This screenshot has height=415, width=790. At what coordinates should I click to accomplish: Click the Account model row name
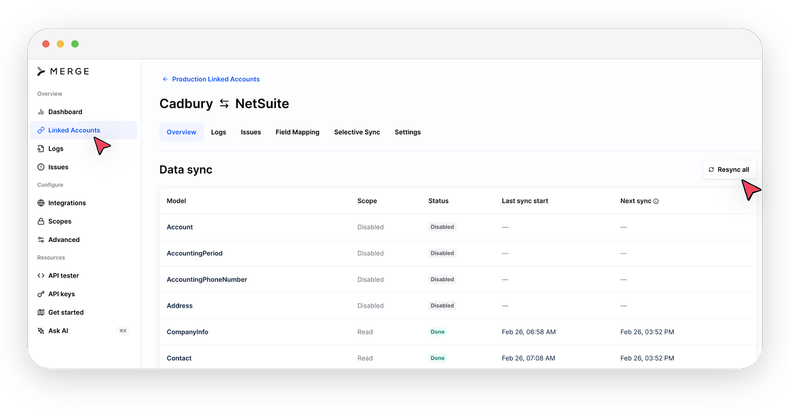(180, 227)
